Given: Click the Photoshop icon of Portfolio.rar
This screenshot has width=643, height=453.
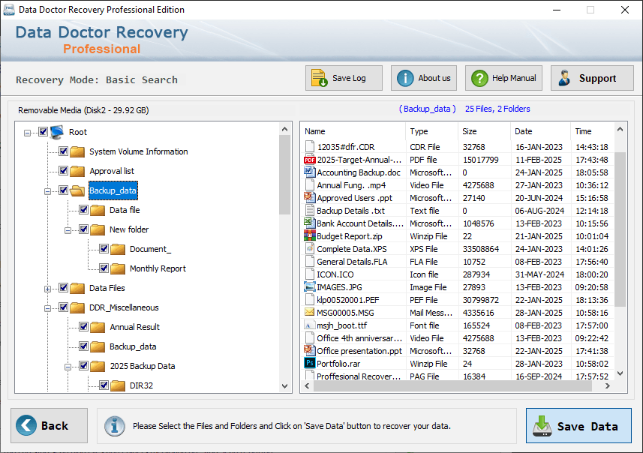Looking at the screenshot, I should point(310,363).
